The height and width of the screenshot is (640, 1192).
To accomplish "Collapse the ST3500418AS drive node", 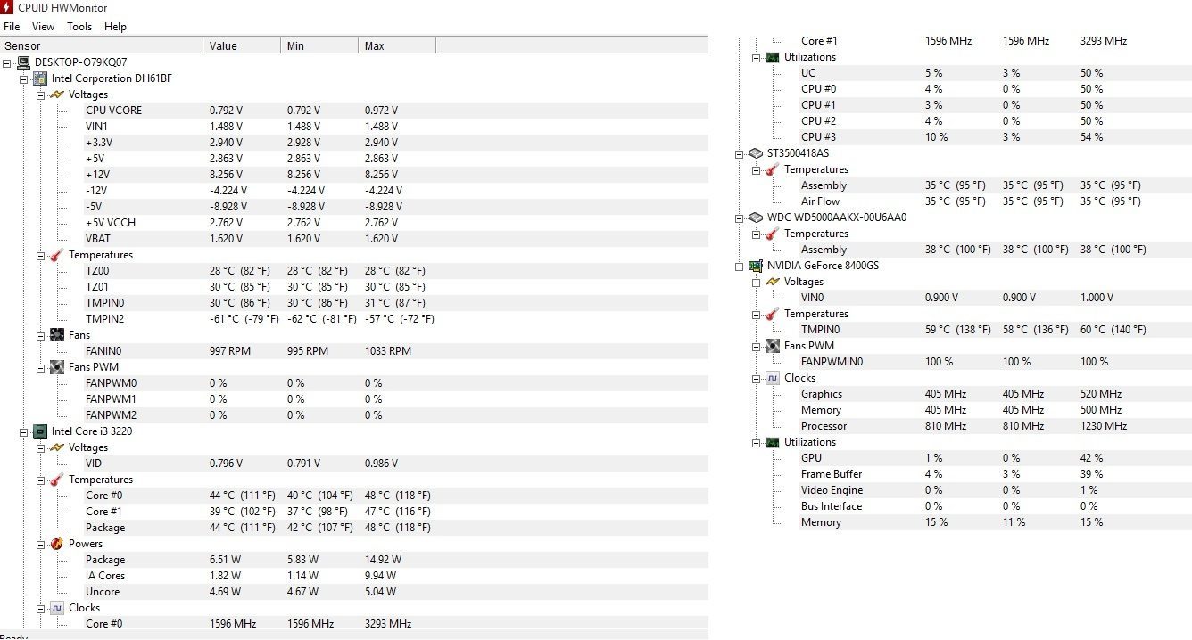I will click(x=740, y=153).
